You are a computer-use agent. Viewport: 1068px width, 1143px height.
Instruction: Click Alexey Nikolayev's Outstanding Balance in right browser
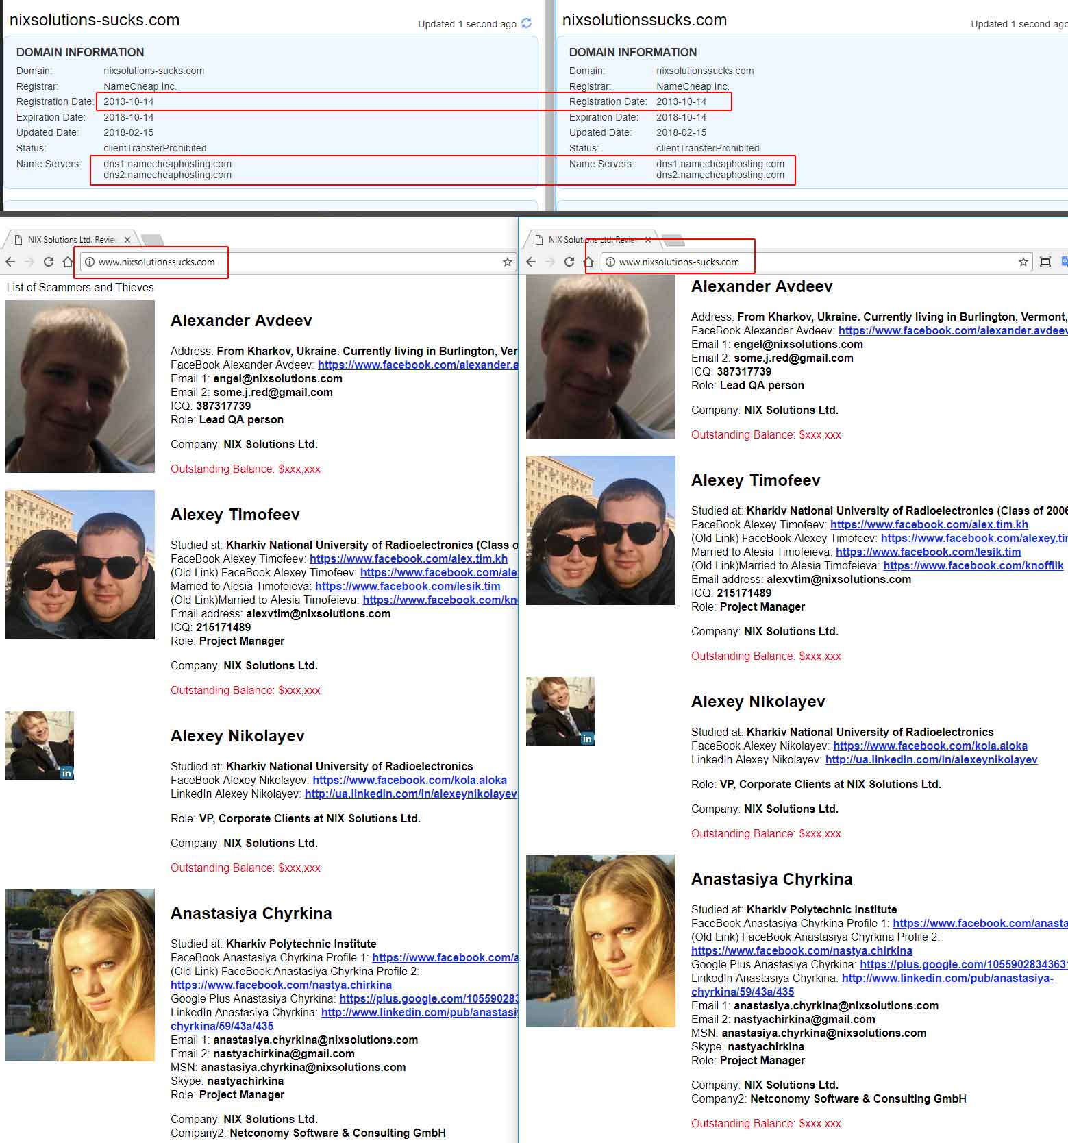coord(766,833)
